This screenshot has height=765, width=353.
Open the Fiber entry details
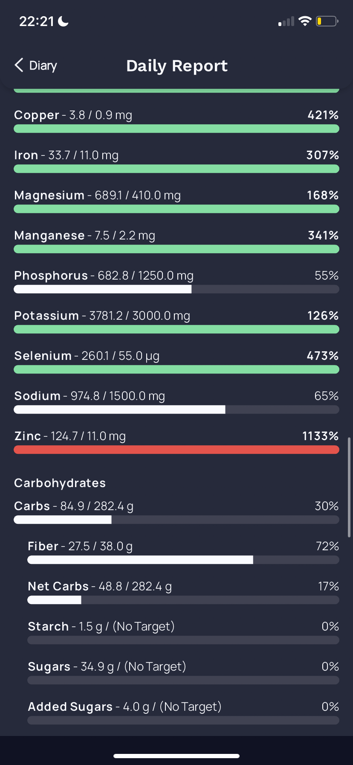pyautogui.click(x=183, y=552)
